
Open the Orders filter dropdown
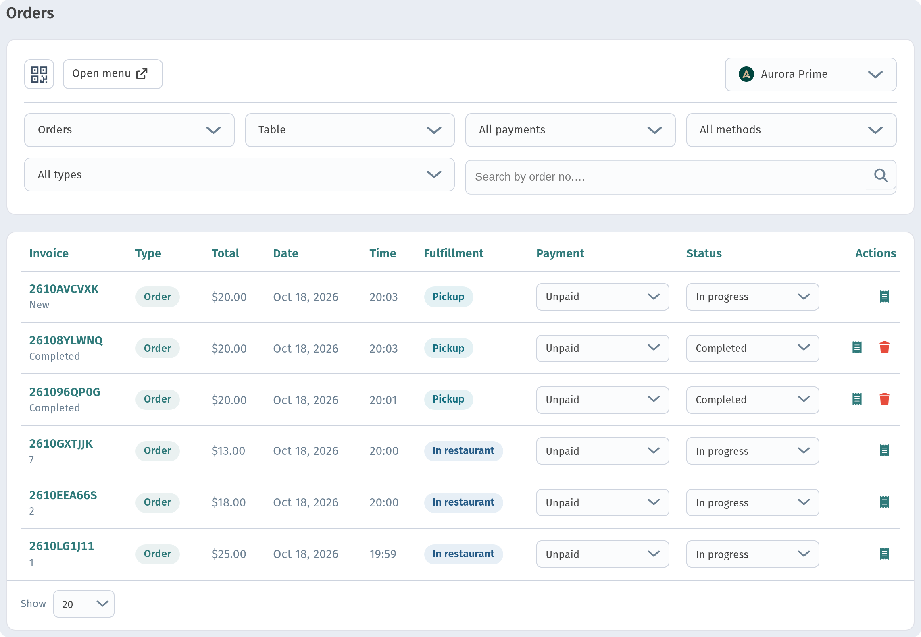point(129,130)
